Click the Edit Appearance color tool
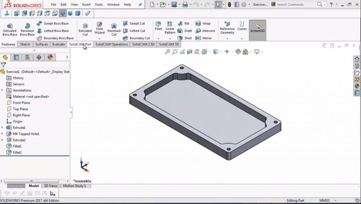 238,52
